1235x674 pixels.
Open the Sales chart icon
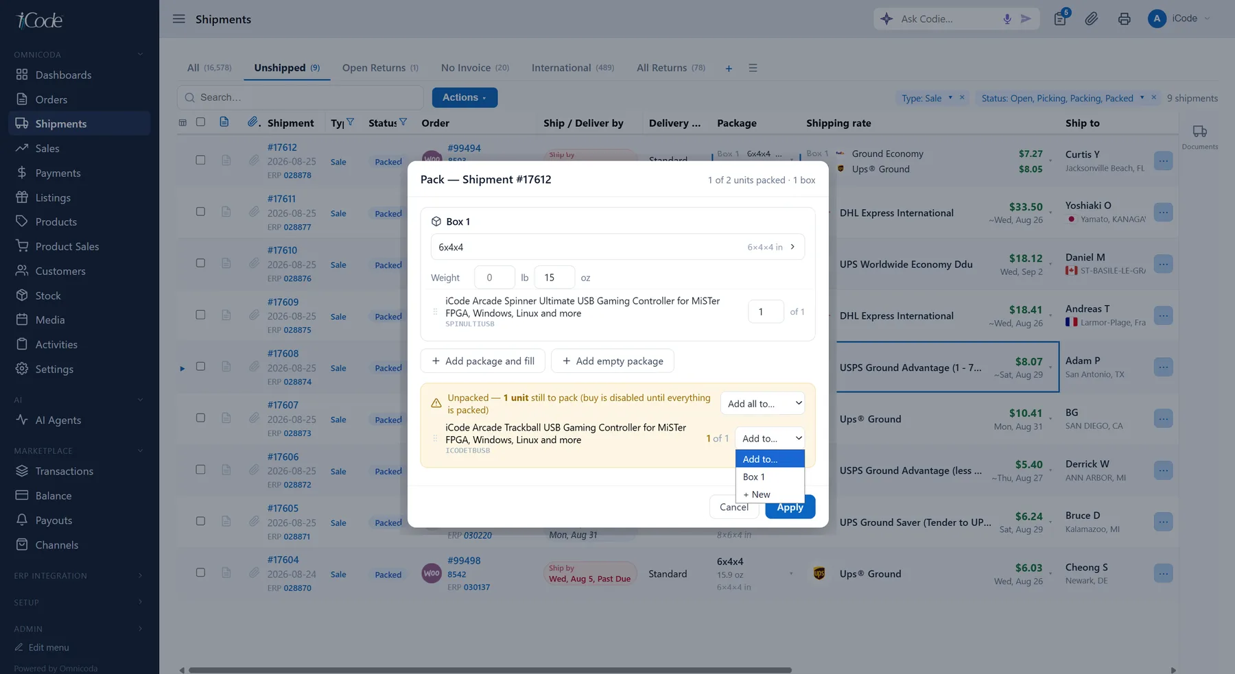coord(22,148)
